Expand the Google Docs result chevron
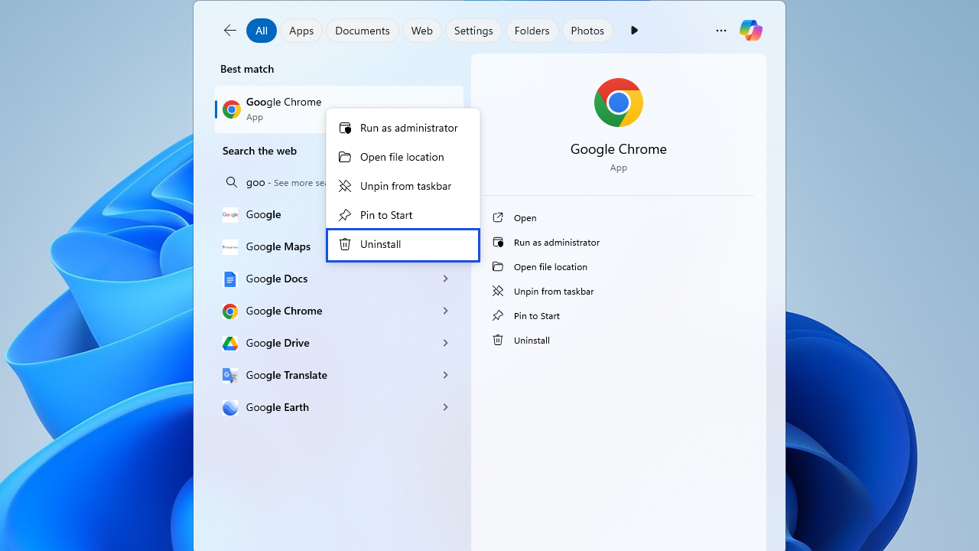The image size is (979, 551). tap(445, 279)
